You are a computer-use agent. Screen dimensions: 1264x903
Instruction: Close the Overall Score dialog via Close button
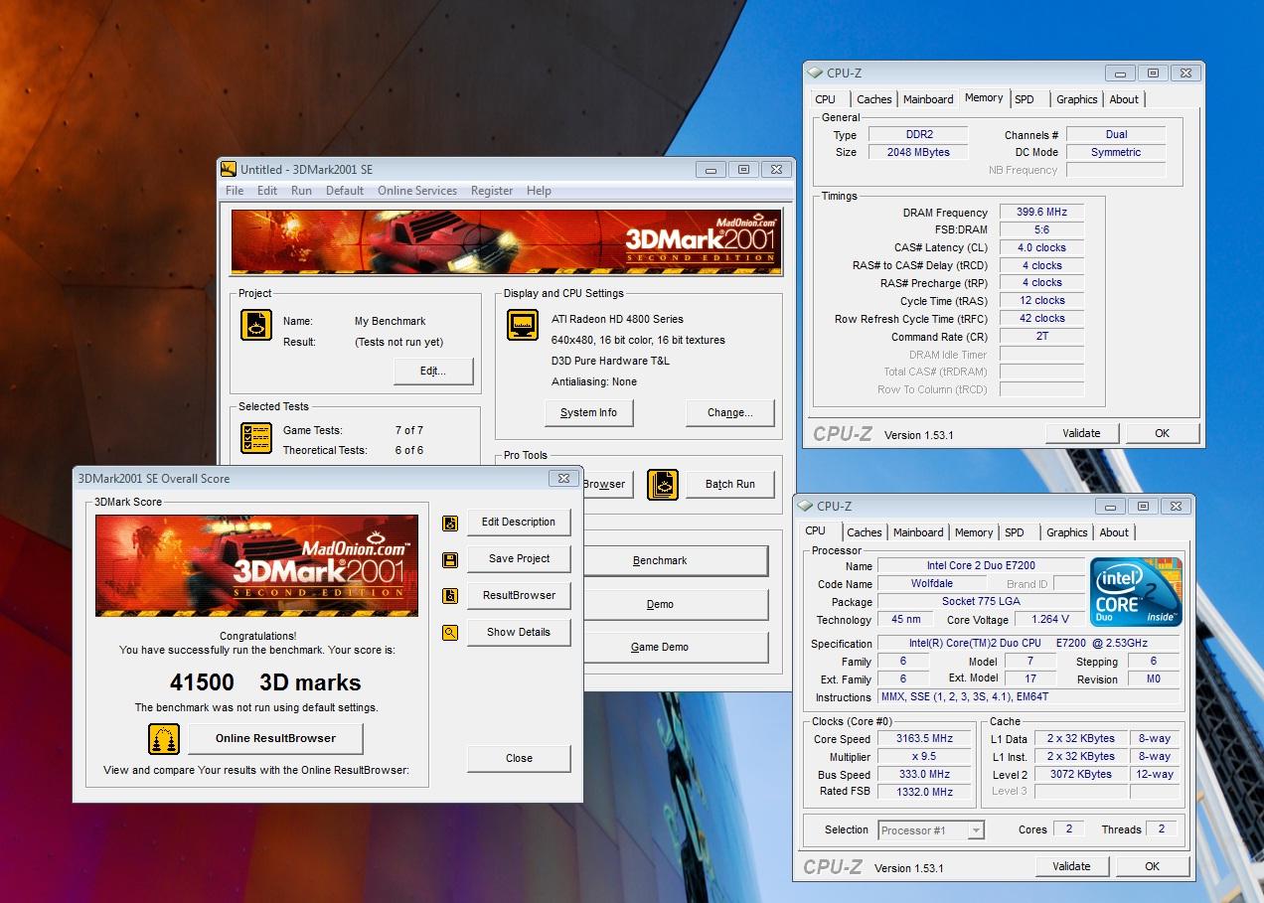[x=519, y=759]
